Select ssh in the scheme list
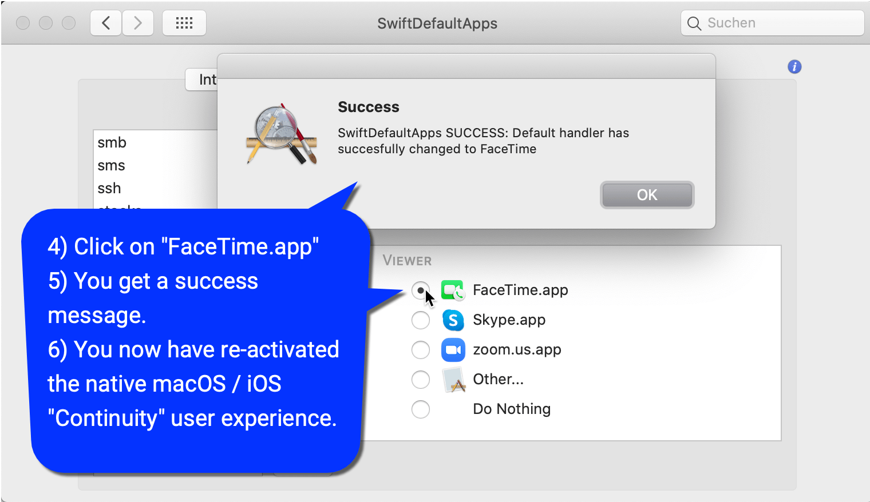This screenshot has height=502, width=870. click(155, 188)
